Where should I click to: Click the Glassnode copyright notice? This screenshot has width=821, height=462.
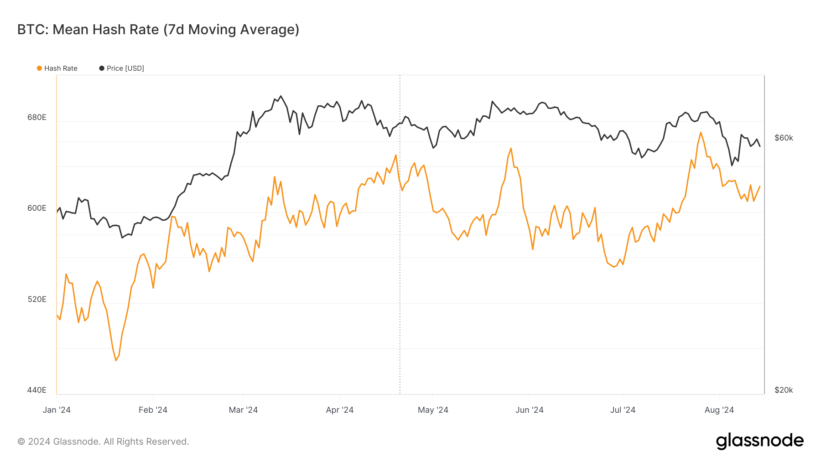click(x=103, y=441)
